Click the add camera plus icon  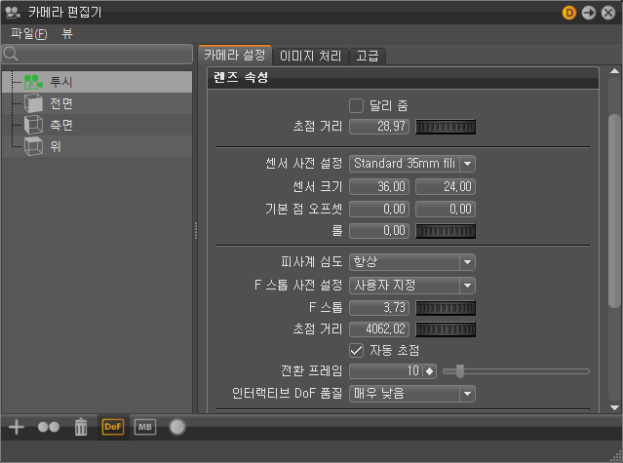(17, 427)
